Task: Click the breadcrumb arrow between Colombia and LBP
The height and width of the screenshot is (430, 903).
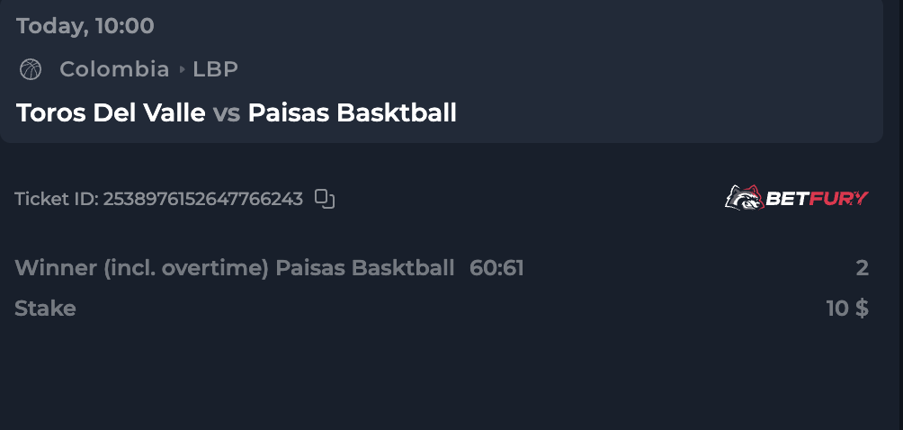Action: (182, 69)
